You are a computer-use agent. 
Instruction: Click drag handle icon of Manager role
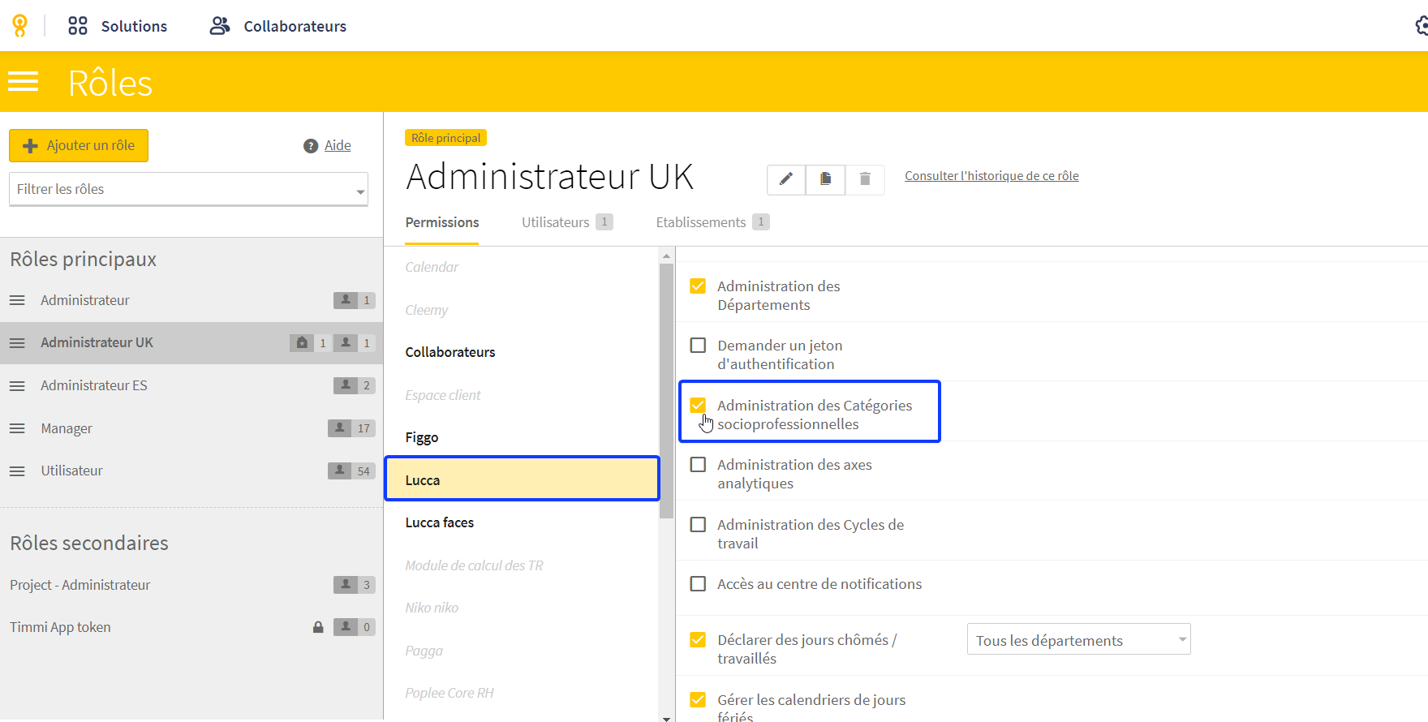coord(17,428)
